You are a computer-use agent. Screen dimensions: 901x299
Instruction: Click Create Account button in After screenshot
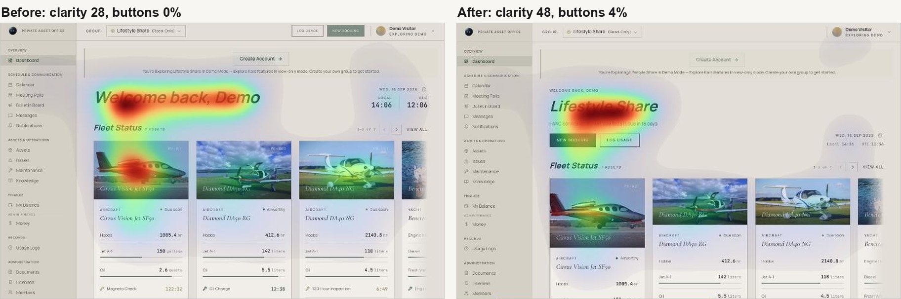[x=717, y=60]
